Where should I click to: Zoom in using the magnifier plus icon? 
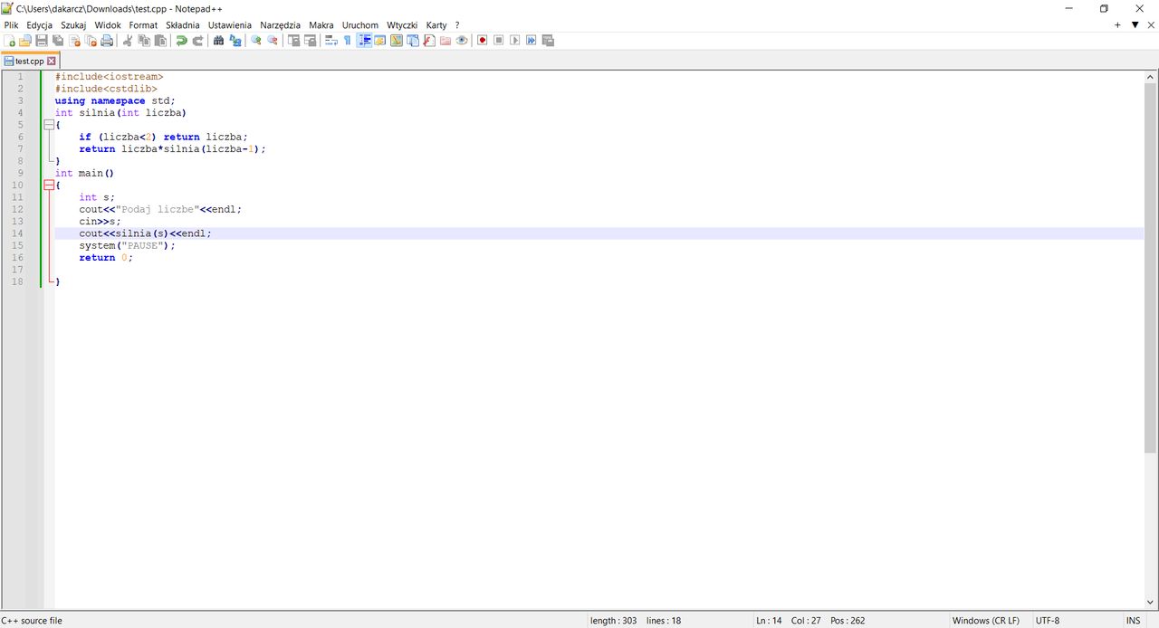click(256, 41)
